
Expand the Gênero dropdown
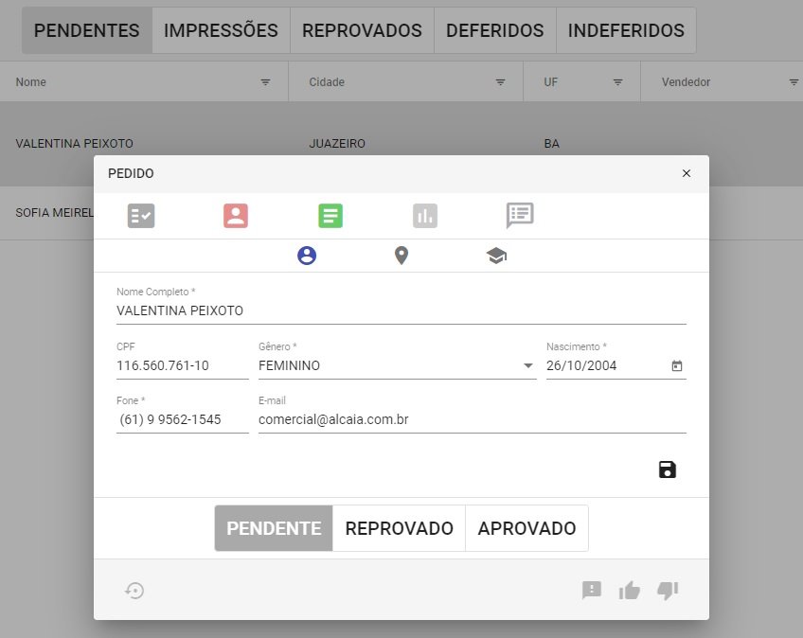[x=527, y=366]
